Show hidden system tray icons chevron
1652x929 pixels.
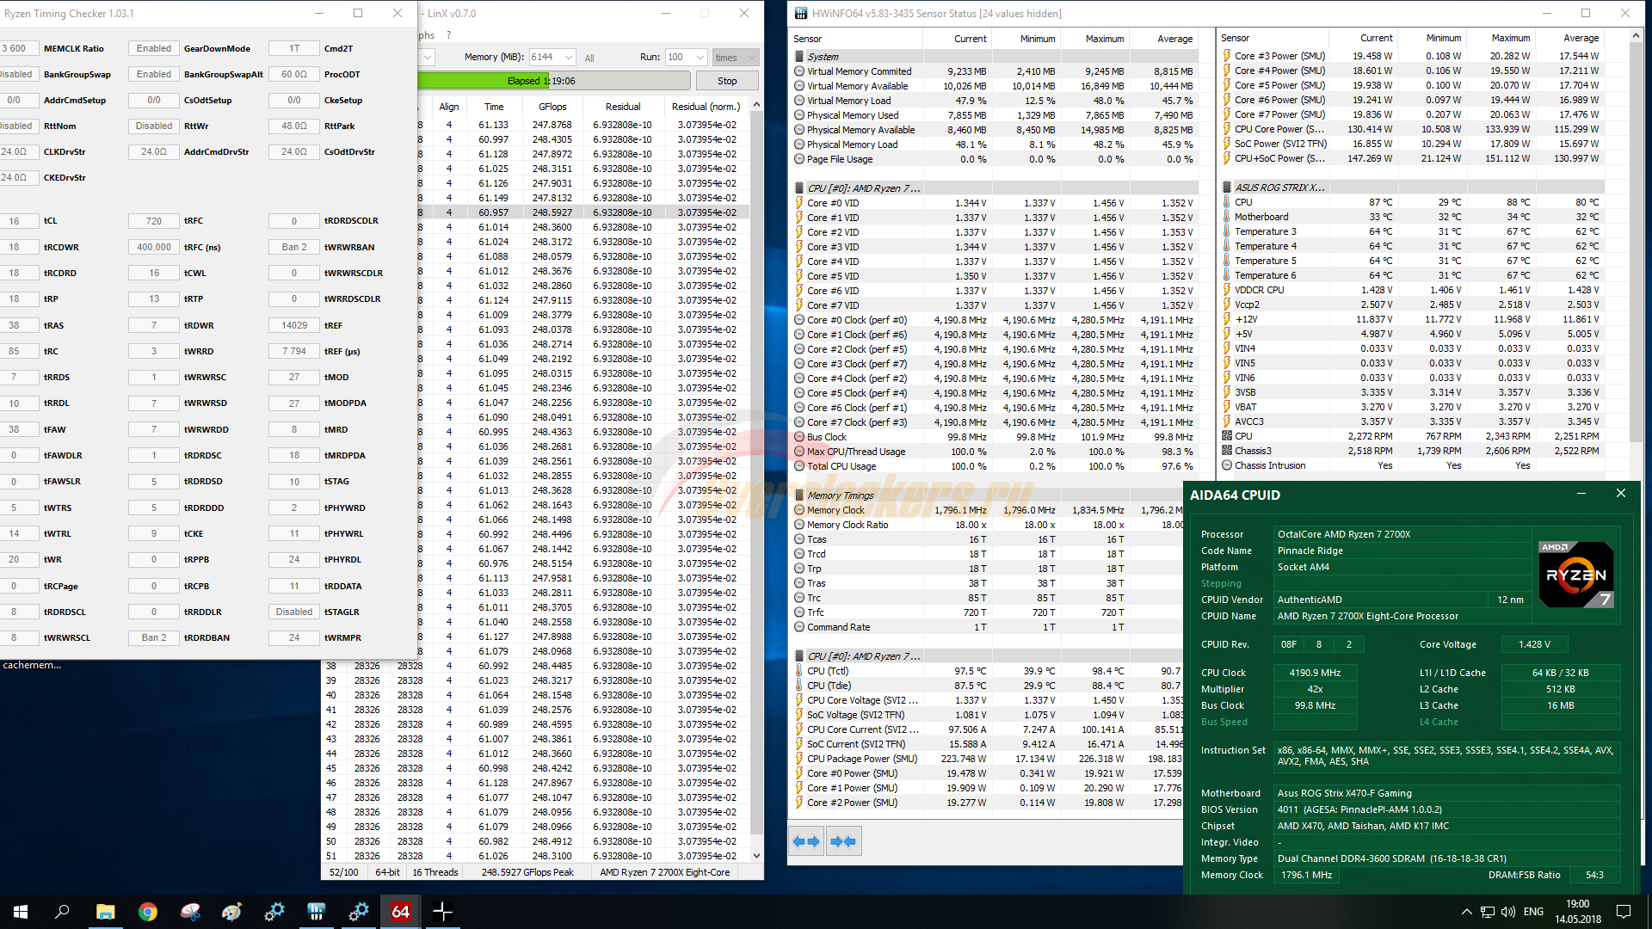[x=1466, y=912]
